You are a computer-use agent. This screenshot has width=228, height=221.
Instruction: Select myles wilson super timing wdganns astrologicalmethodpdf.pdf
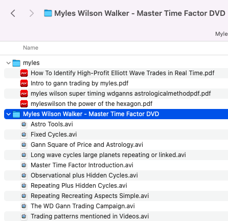point(121,94)
